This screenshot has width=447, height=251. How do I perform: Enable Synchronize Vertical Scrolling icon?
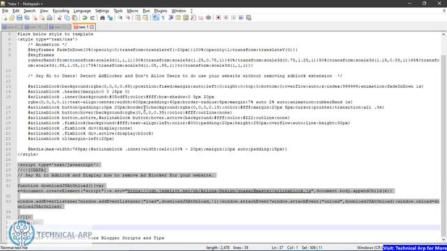click(138, 17)
